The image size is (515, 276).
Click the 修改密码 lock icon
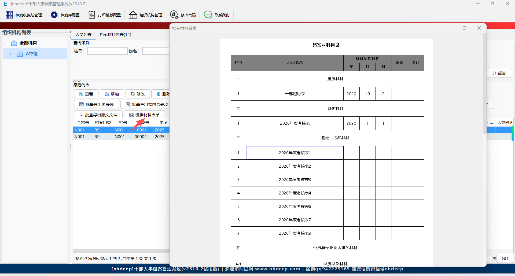(x=174, y=15)
